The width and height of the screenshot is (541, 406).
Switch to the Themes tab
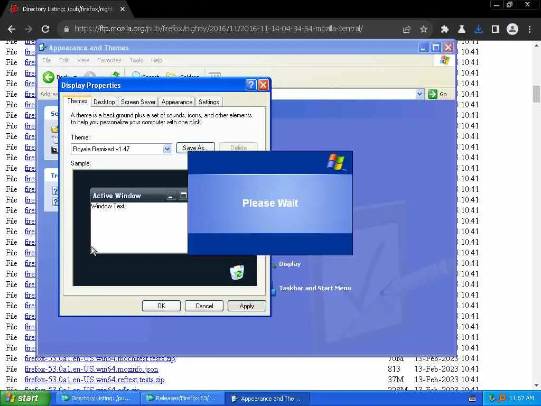point(77,101)
